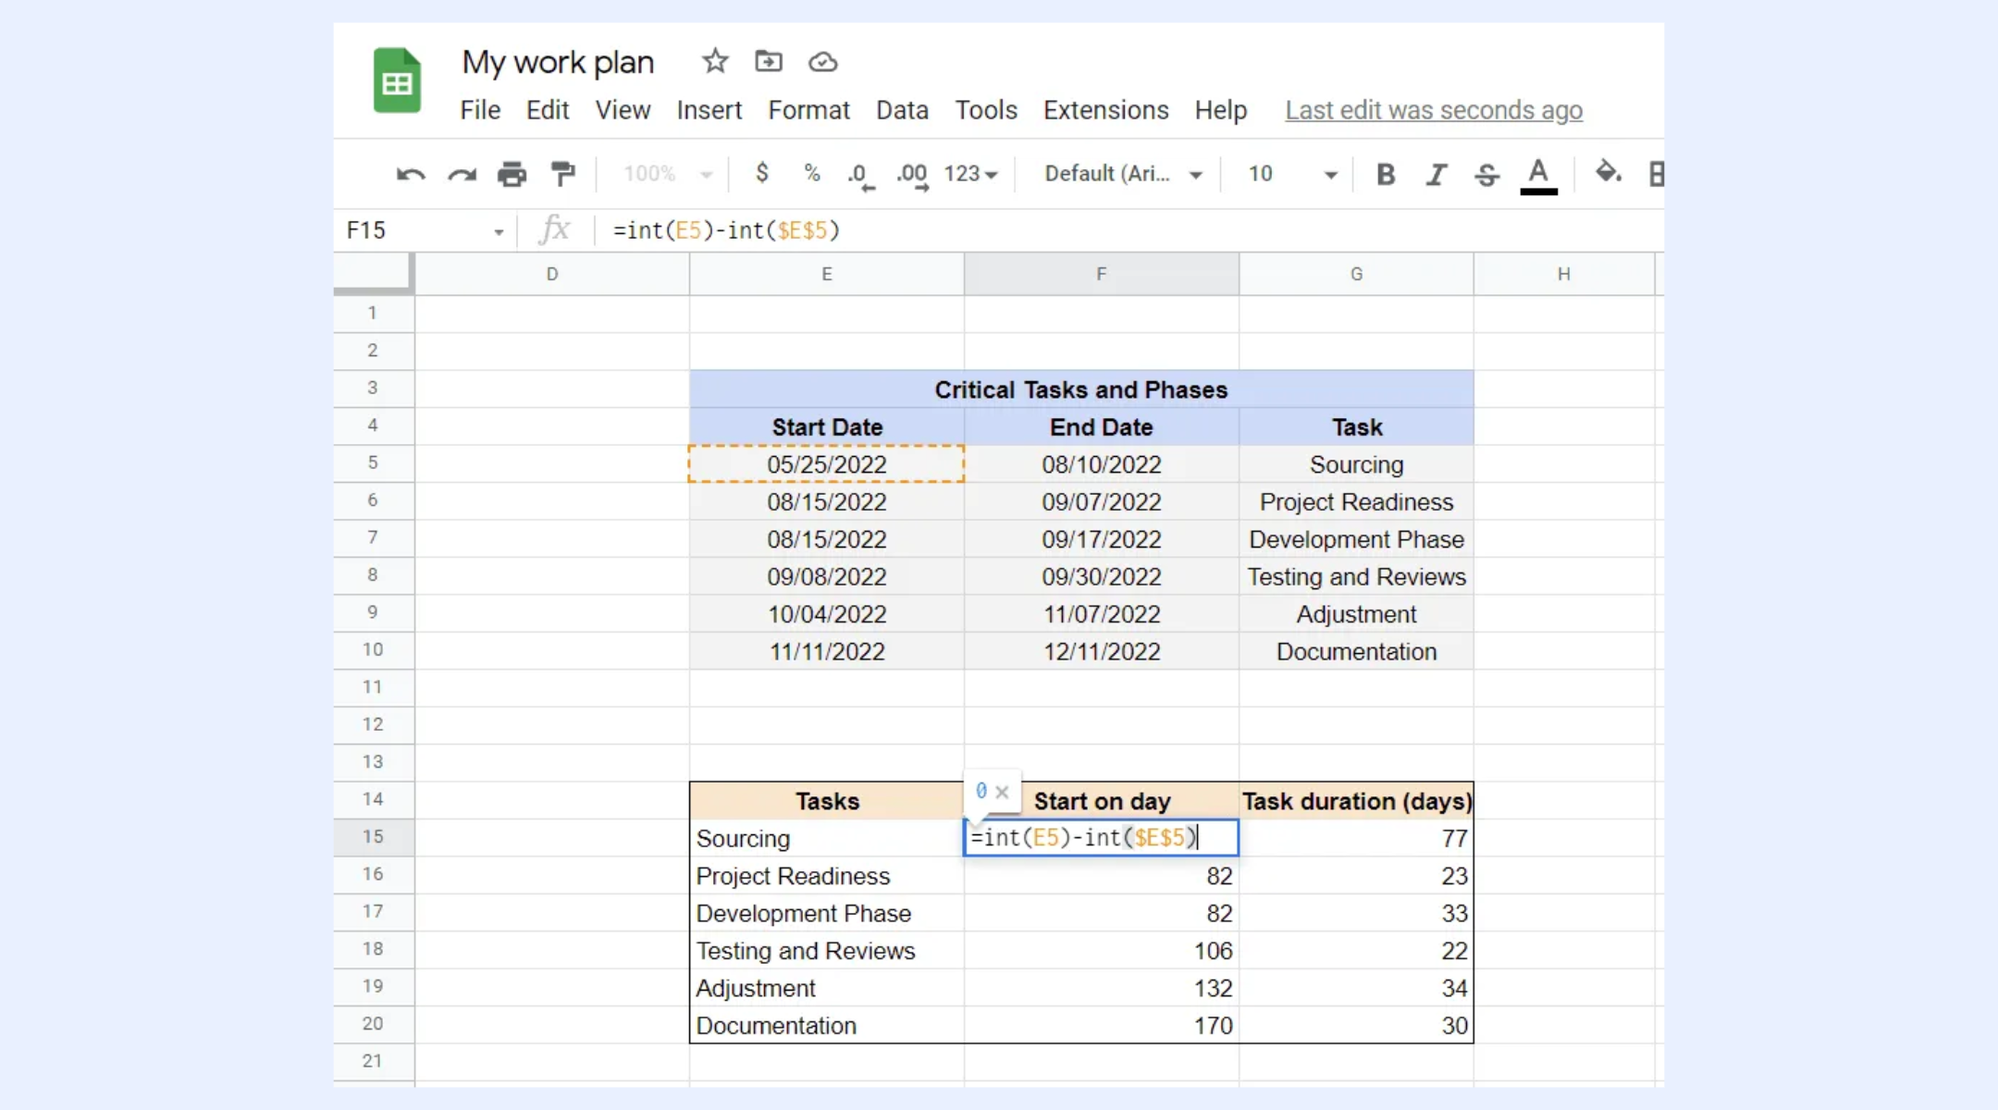Open the Tools menu

click(986, 110)
